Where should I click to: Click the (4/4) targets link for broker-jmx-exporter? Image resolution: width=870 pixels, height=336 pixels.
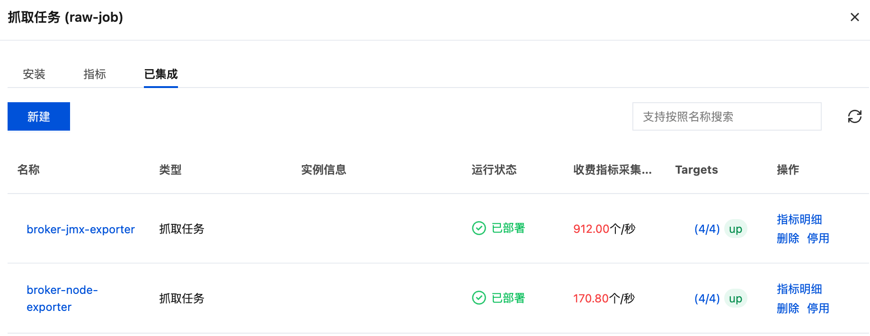[707, 229]
